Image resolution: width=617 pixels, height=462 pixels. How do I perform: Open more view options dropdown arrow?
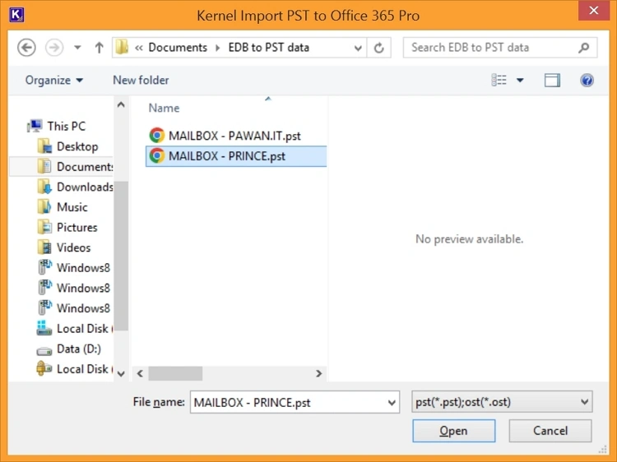click(520, 81)
